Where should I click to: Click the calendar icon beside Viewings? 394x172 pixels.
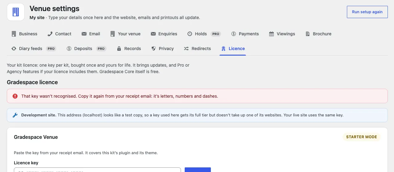click(271, 34)
